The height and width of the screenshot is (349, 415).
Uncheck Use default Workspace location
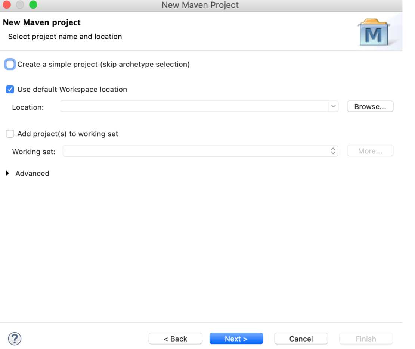coord(10,90)
